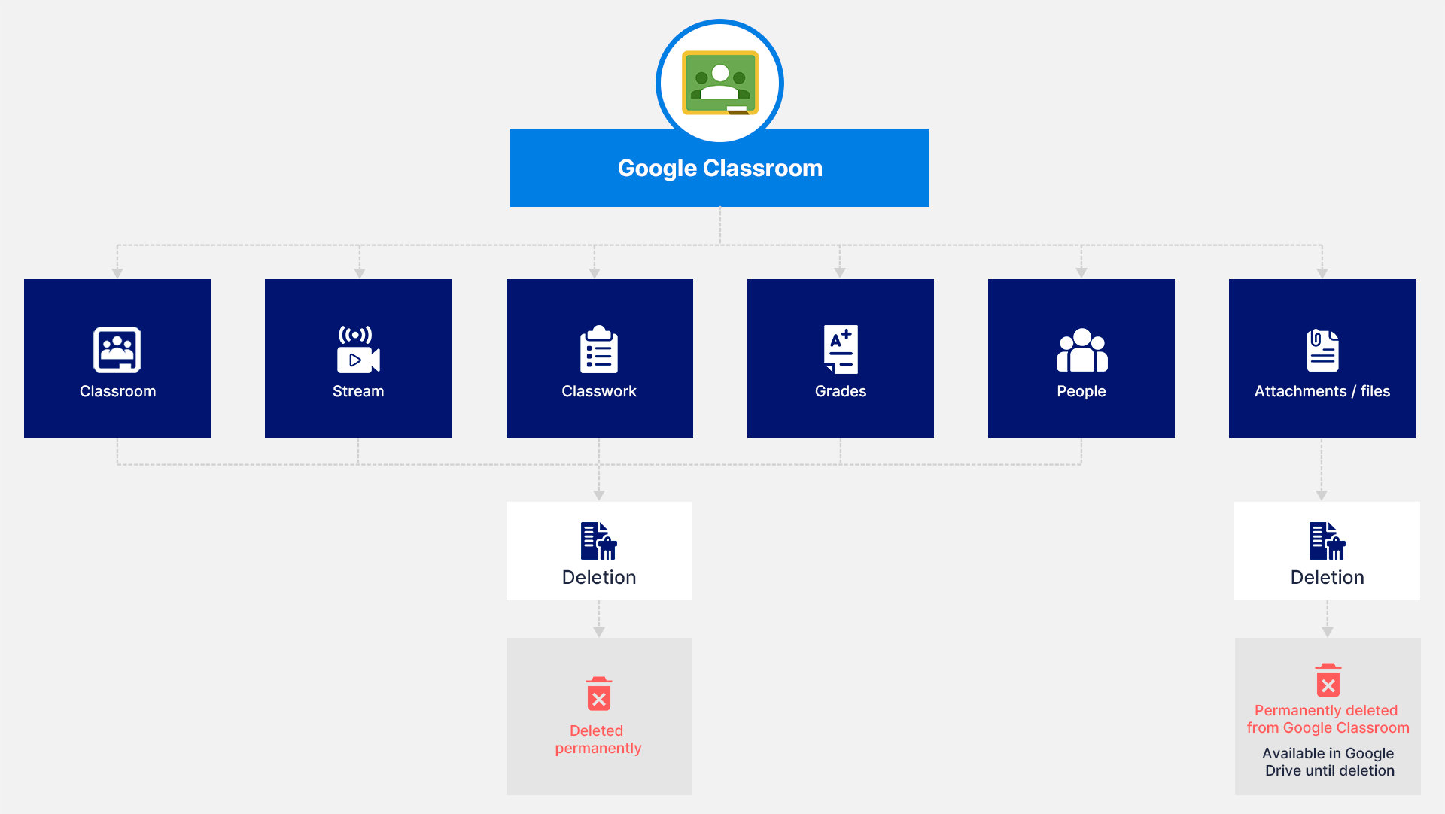Viewport: 1445px width, 814px height.
Task: Toggle visibility of People node
Action: (1081, 357)
